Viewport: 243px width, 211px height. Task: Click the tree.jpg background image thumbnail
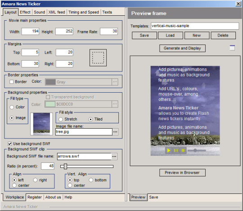point(41,124)
